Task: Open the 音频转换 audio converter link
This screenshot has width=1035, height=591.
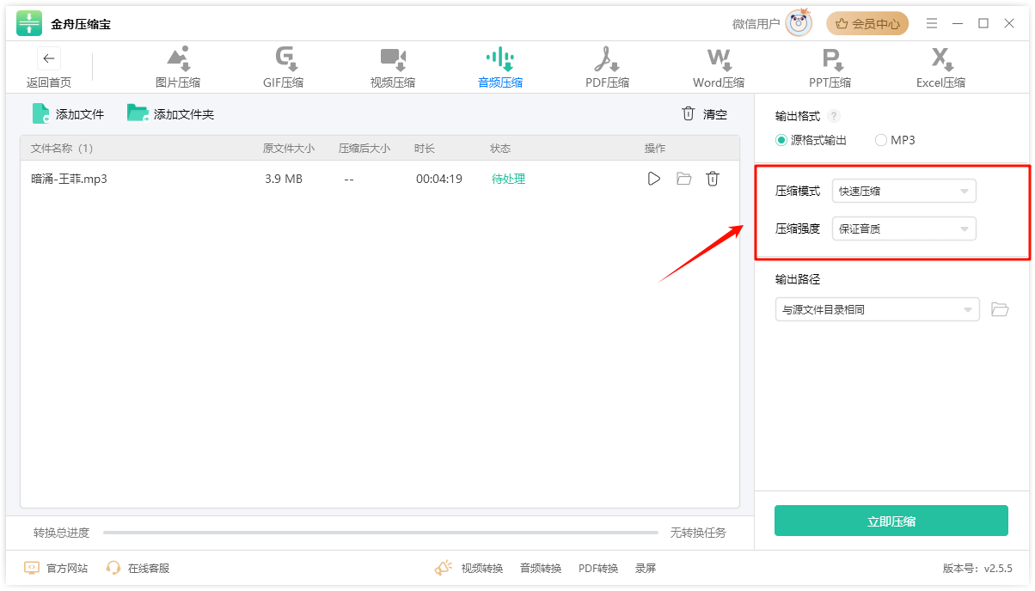Action: pos(541,568)
